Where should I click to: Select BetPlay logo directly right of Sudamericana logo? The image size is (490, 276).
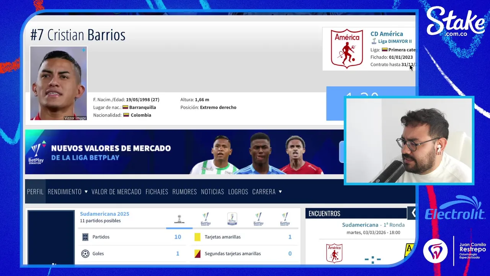click(206, 219)
